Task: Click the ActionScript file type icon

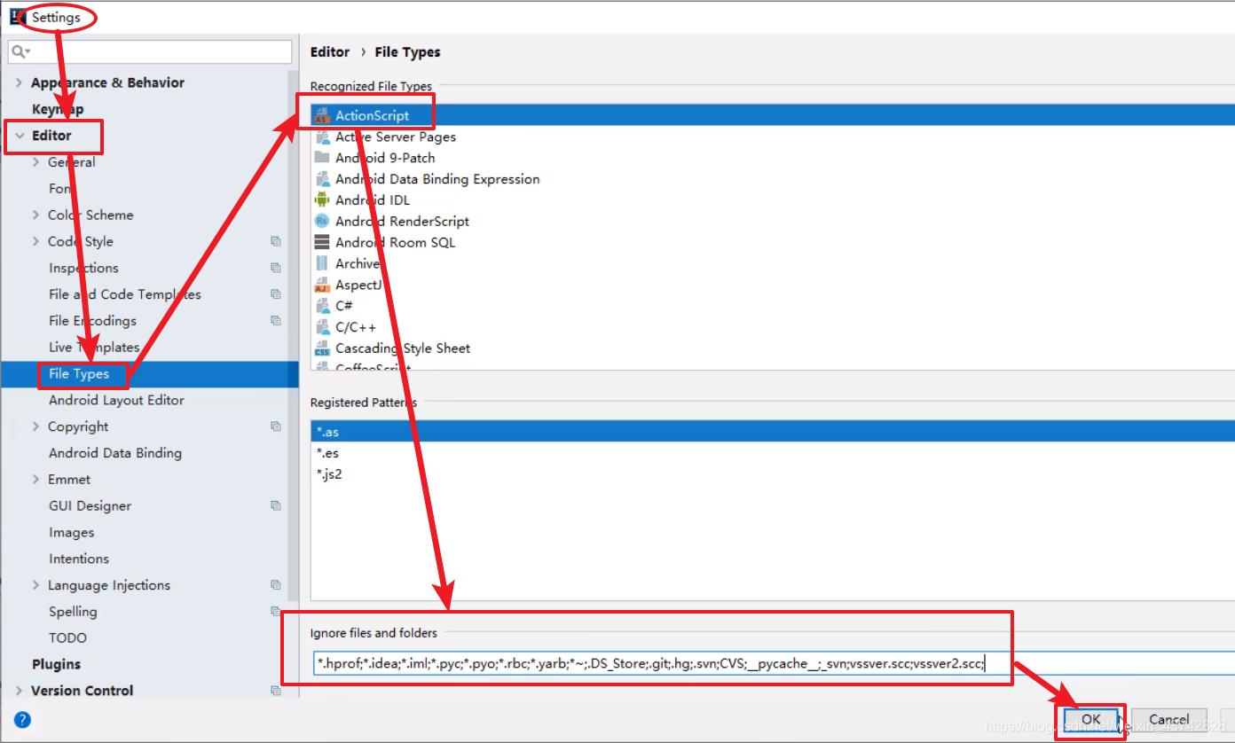Action: pyautogui.click(x=322, y=115)
